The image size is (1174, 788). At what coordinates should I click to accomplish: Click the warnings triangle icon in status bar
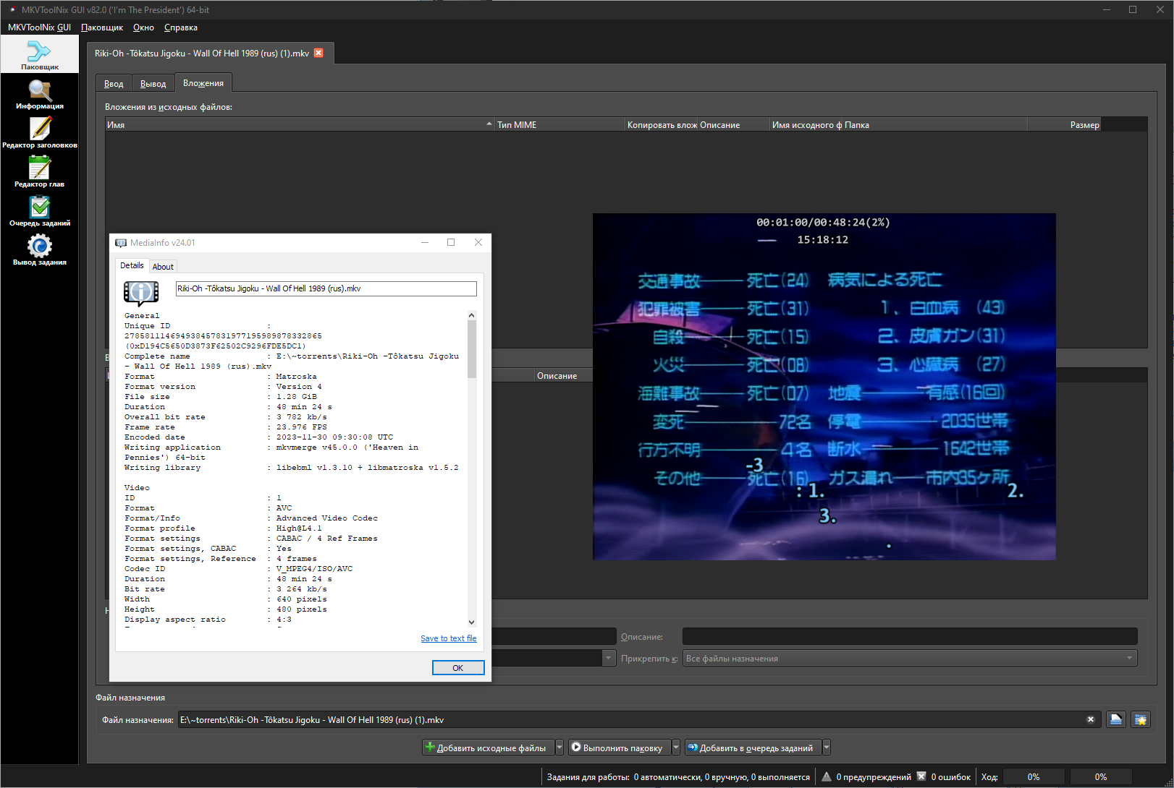827,776
